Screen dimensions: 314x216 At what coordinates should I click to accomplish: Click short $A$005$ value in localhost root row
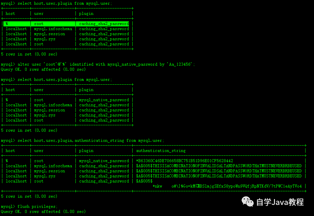[x=144, y=181]
